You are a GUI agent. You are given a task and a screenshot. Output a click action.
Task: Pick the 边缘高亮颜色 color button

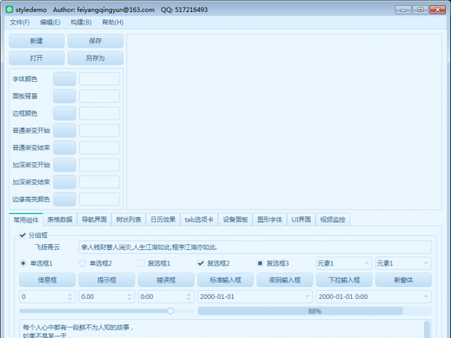(x=65, y=200)
